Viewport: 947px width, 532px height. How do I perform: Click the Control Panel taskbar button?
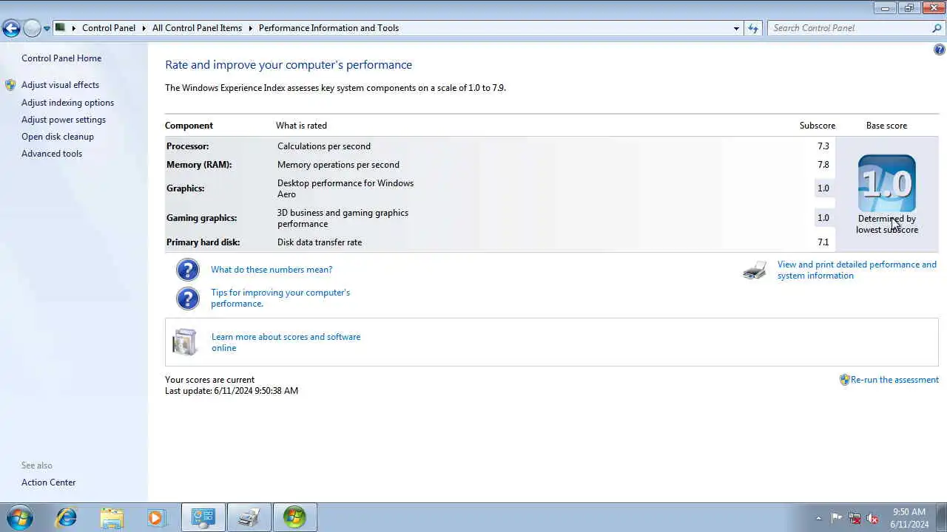point(203,517)
